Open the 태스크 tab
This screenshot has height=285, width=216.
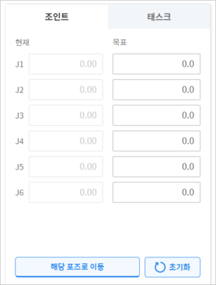(x=159, y=17)
